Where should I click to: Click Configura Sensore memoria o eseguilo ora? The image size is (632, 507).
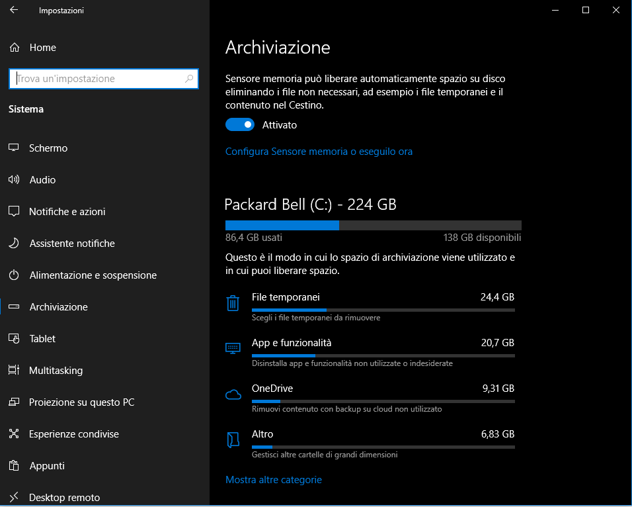[319, 152]
